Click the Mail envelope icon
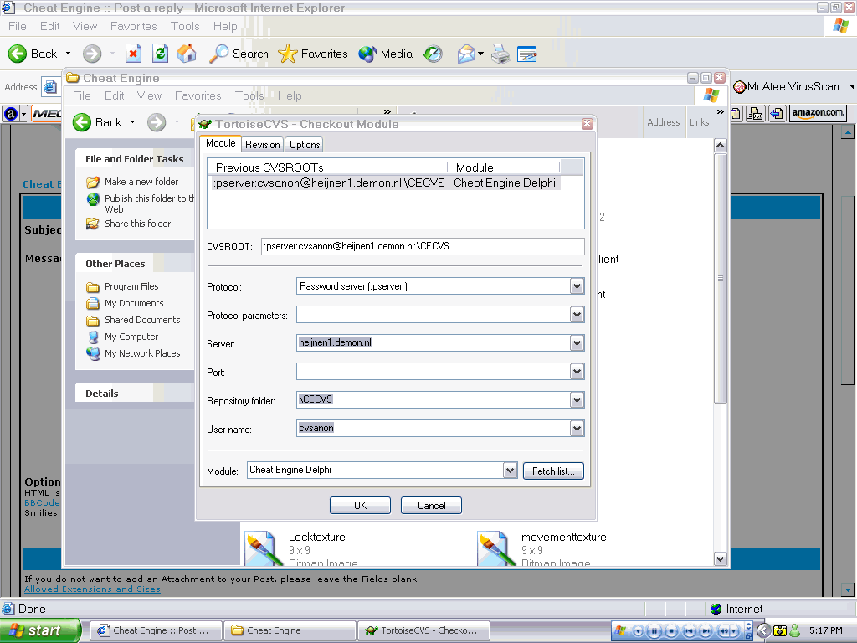Viewport: 857px width, 643px height. click(x=466, y=54)
